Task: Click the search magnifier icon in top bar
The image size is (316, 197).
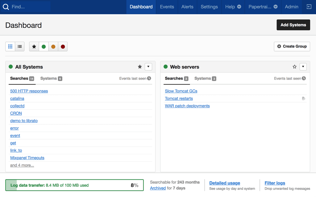Action: click(x=6, y=6)
